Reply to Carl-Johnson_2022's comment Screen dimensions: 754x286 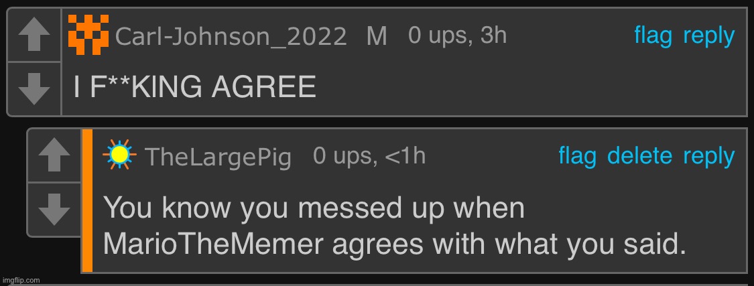pyautogui.click(x=708, y=35)
